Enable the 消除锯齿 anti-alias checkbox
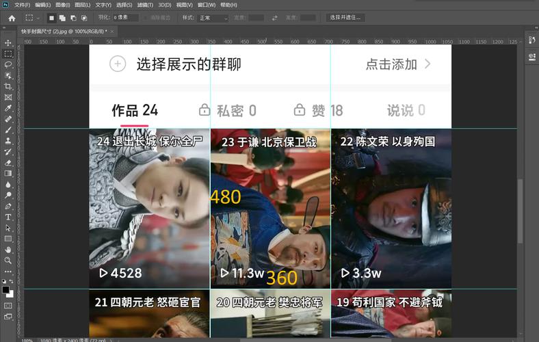Screen dimensions: 539x342 146,18
